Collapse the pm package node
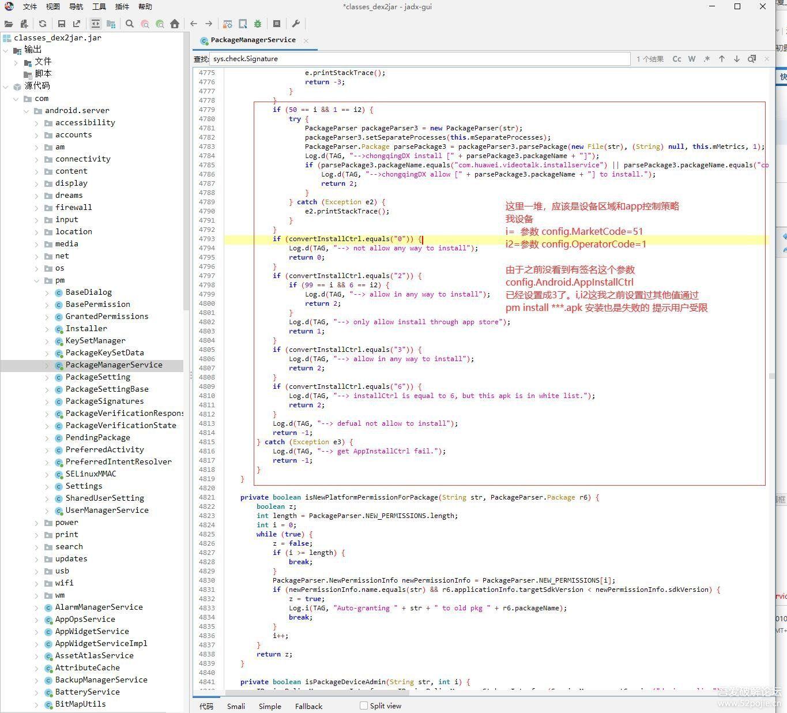 (x=37, y=280)
